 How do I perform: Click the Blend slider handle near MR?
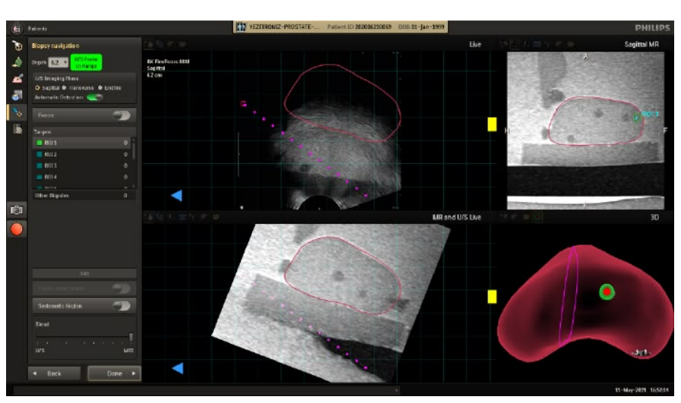tap(131, 336)
